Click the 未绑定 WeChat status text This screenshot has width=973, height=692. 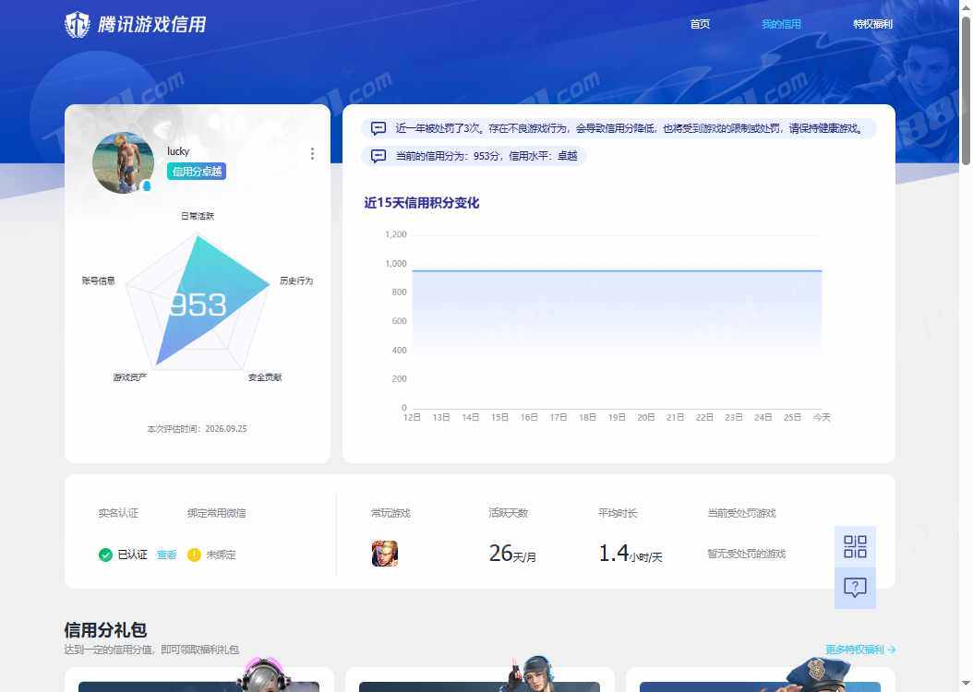(221, 555)
